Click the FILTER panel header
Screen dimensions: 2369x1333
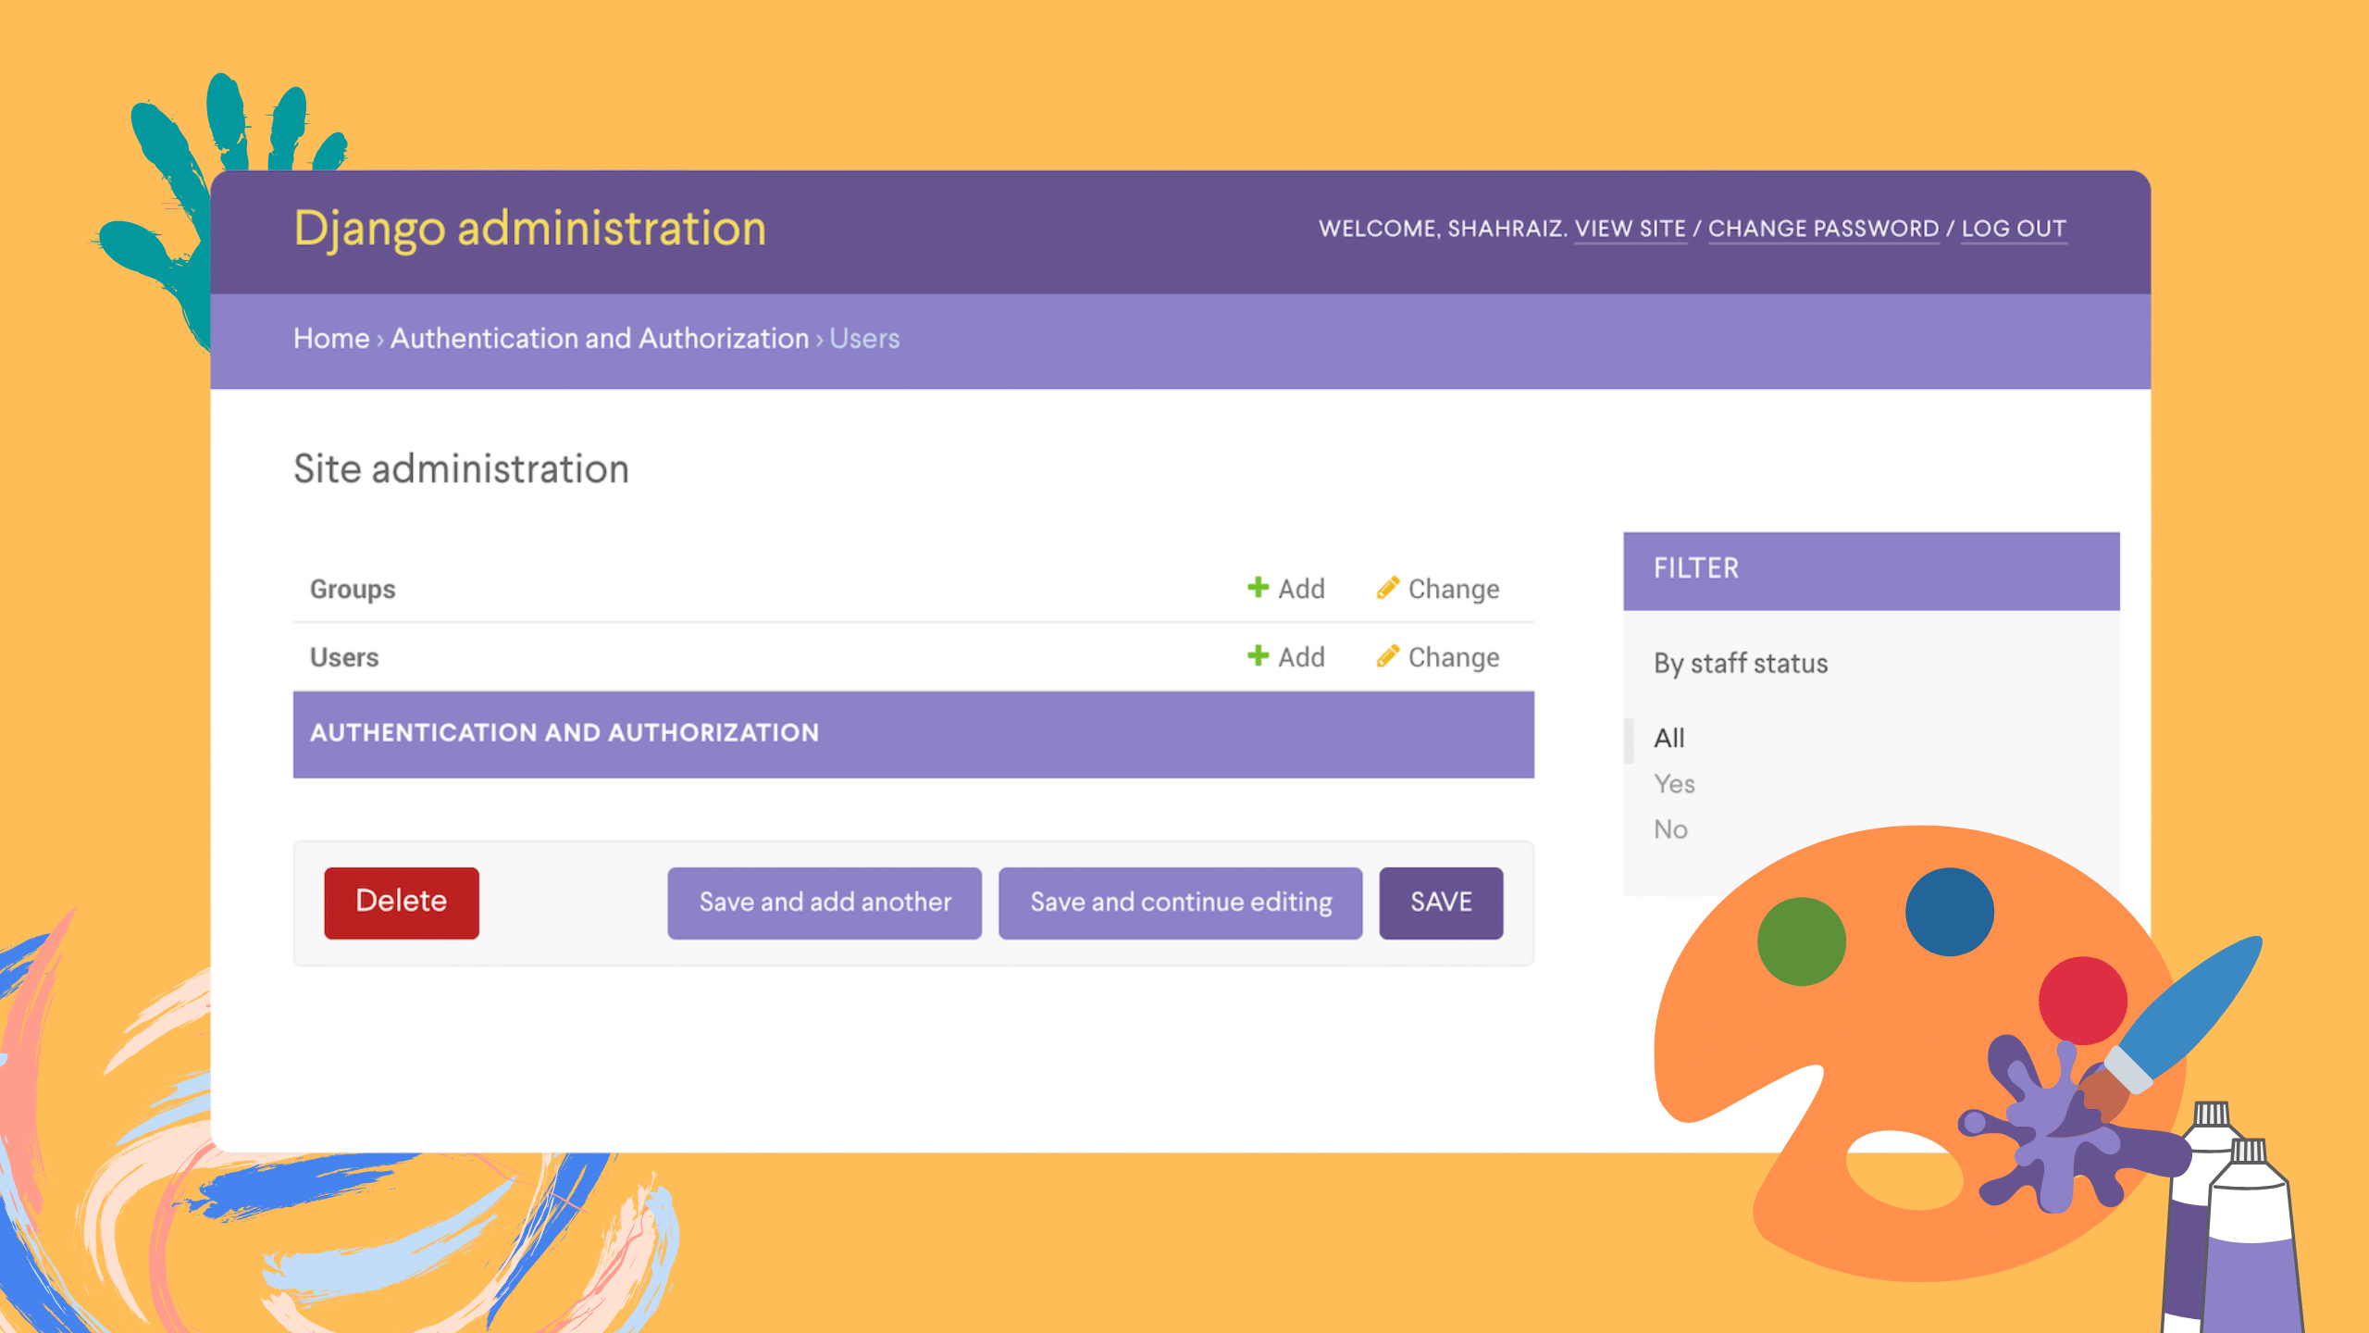coord(1871,568)
